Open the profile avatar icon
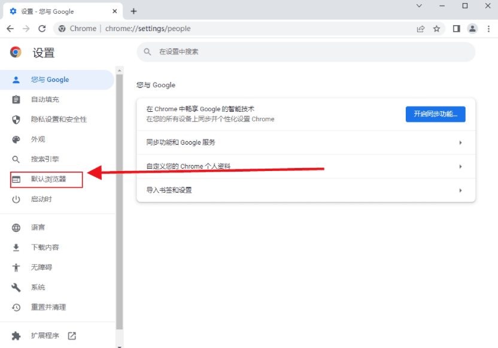This screenshot has width=498, height=348. click(x=472, y=29)
